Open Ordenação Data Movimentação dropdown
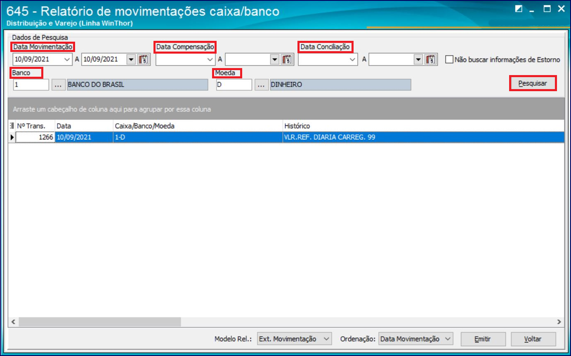Viewport: 571px width, 356px height. 448,339
